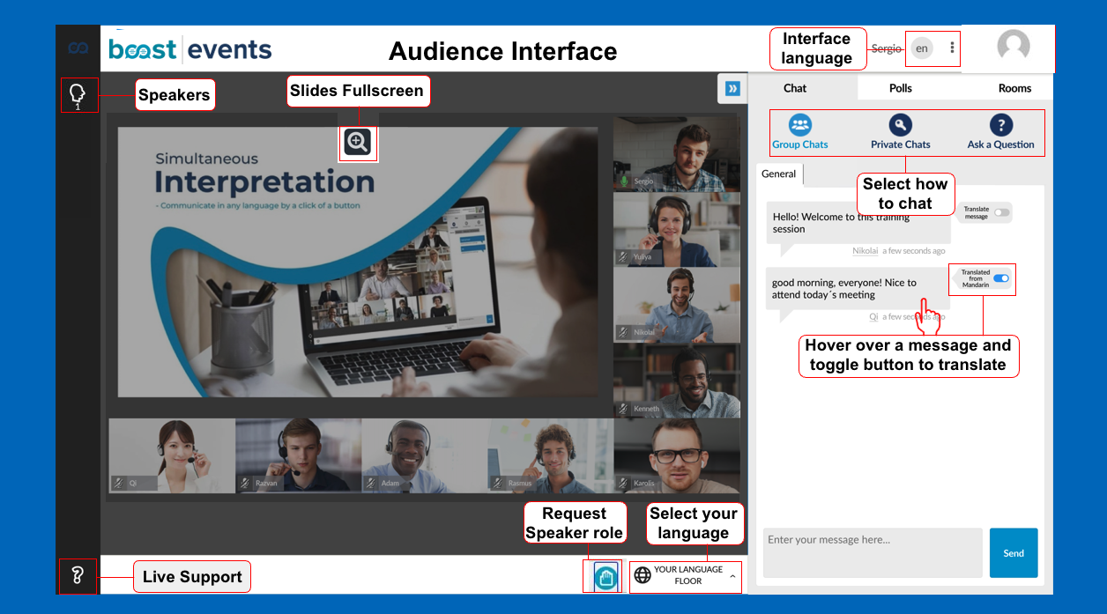Image resolution: width=1107 pixels, height=614 pixels.
Task: Disable the Translated from Mandarin toggle
Action: 1000,278
